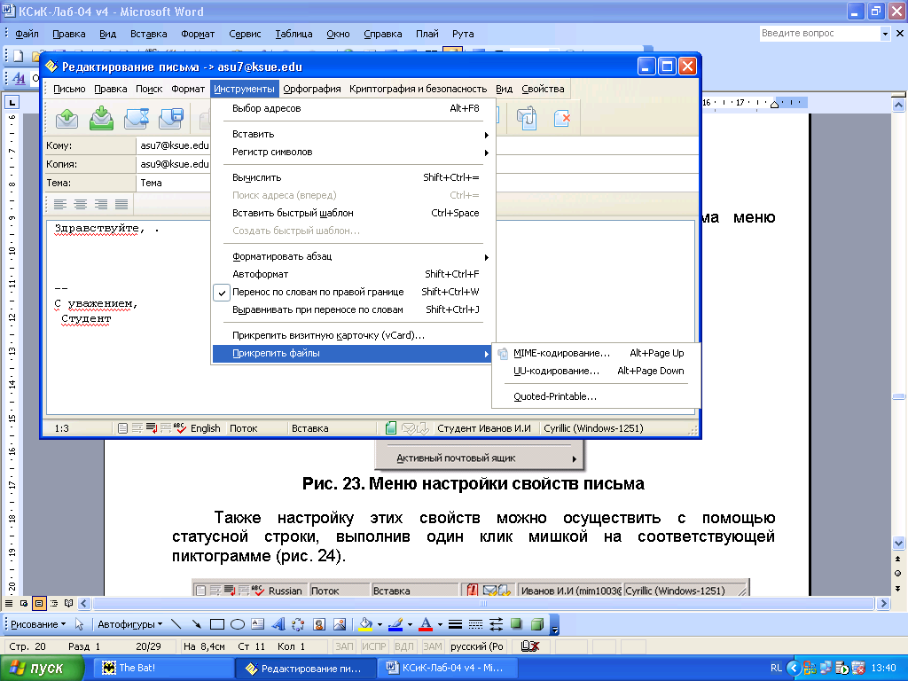
Task: Open font color dropdown arrow
Action: (x=440, y=625)
